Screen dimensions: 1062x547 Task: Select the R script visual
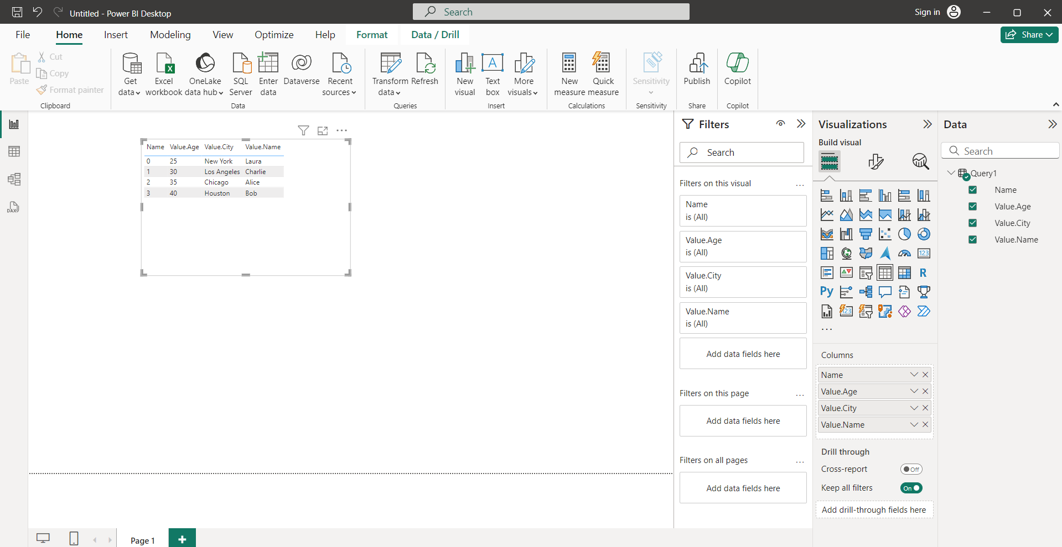point(924,272)
